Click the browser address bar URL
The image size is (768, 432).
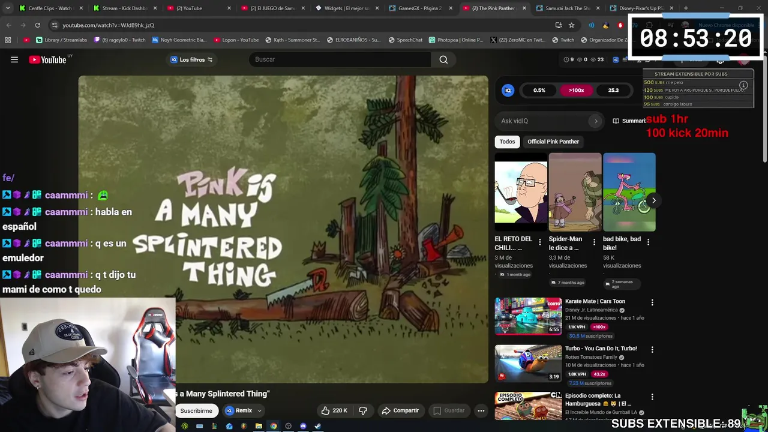click(x=108, y=25)
